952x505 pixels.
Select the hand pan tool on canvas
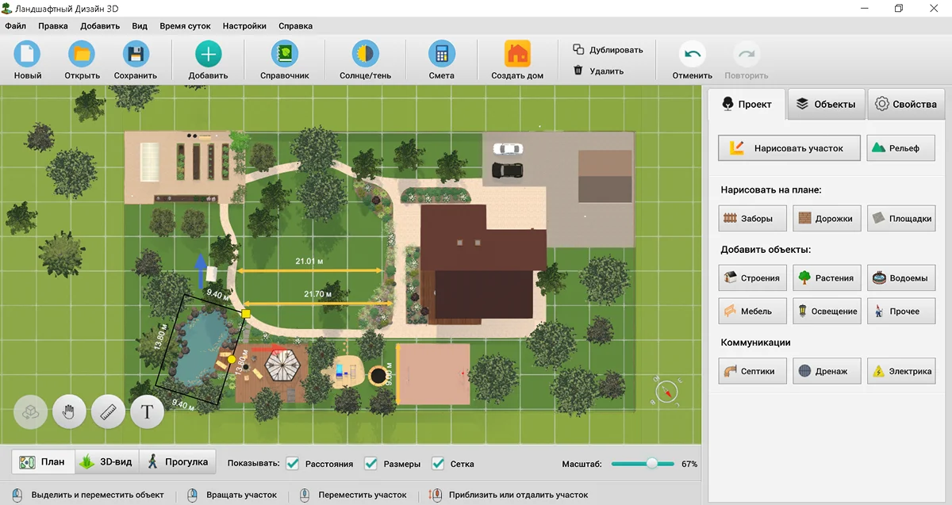point(69,411)
